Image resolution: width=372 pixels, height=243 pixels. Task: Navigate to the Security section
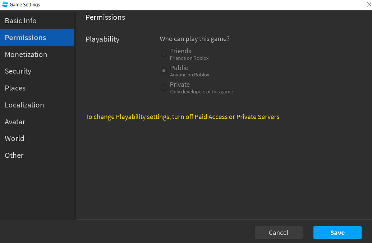pos(18,71)
